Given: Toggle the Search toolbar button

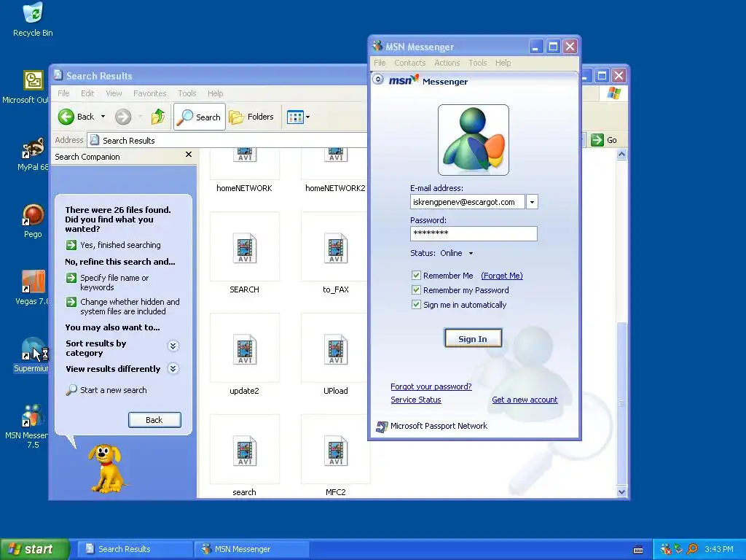Looking at the screenshot, I should (x=200, y=117).
